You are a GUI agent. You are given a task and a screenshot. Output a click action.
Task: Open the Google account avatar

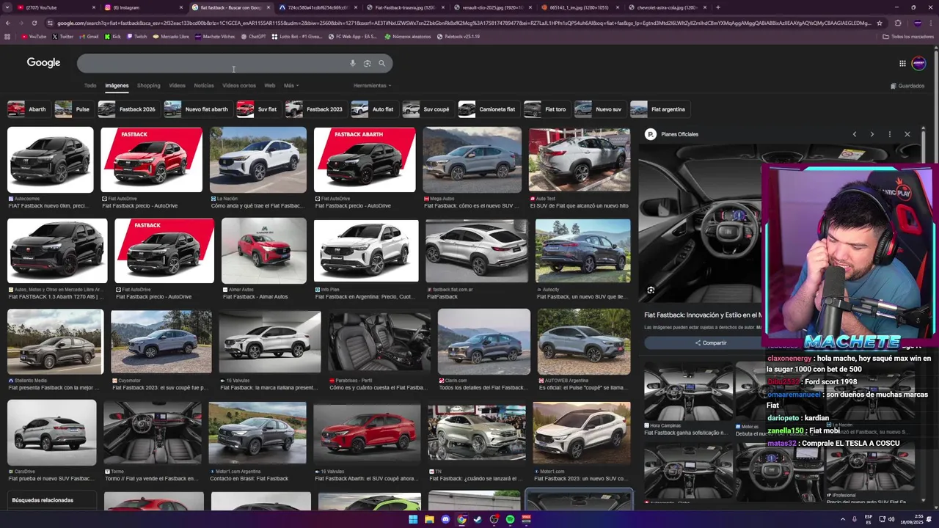918,63
